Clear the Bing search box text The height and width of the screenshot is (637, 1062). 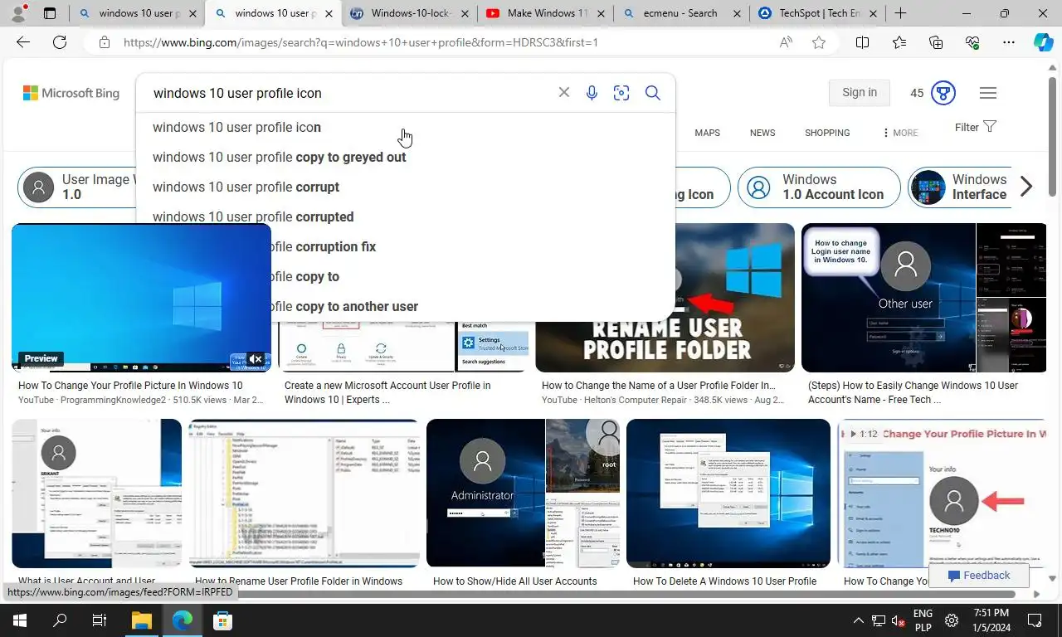[x=563, y=93]
